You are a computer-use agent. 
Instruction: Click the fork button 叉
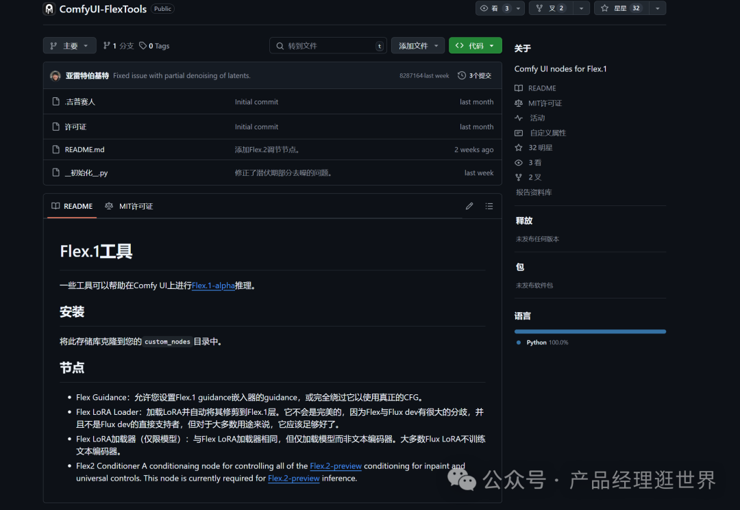click(x=551, y=8)
